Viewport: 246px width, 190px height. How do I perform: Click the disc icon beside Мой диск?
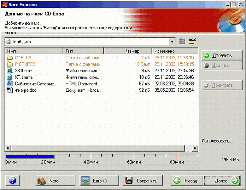click(9, 41)
